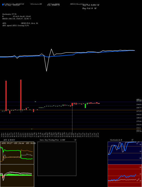Click the tall red candle near 22 Dec
This screenshot has width=142, height=187.
click(6, 96)
